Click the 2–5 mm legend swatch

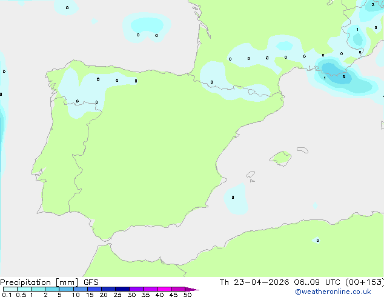52,289
